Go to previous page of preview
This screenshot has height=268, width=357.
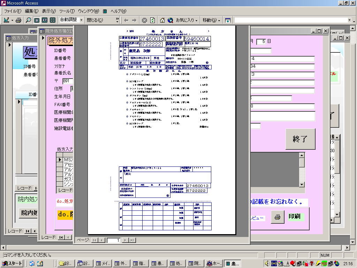101,240
